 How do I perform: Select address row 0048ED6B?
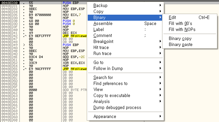point(9,120)
